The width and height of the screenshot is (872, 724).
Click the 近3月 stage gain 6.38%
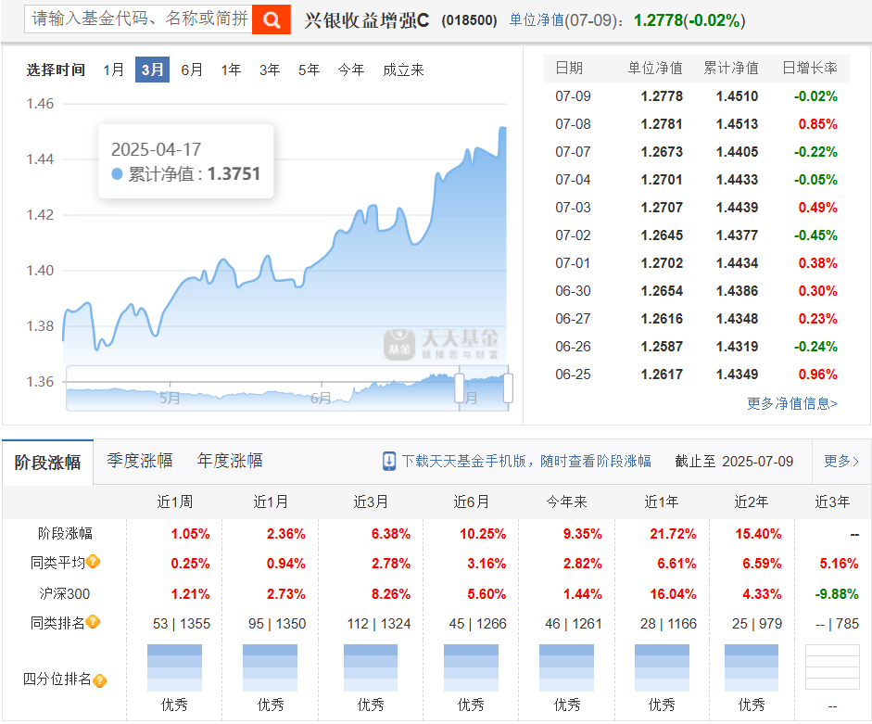coord(391,534)
